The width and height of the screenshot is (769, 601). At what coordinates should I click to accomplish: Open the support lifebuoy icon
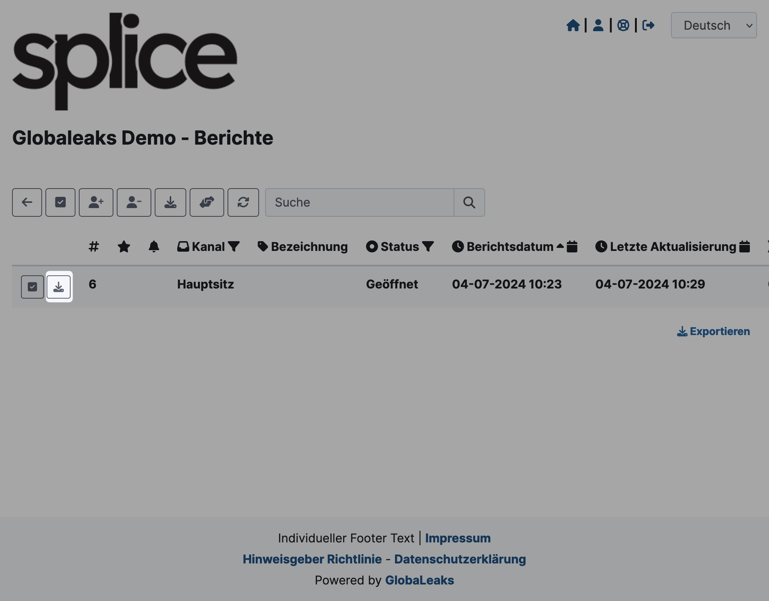(623, 26)
